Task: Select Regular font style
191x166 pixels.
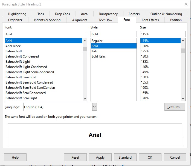Action: coord(97,41)
